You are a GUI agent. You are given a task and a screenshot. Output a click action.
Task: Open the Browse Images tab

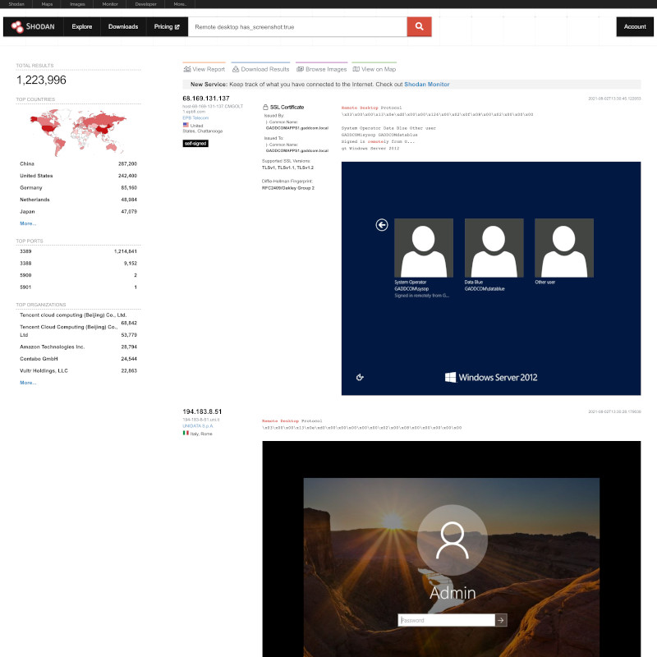click(322, 69)
